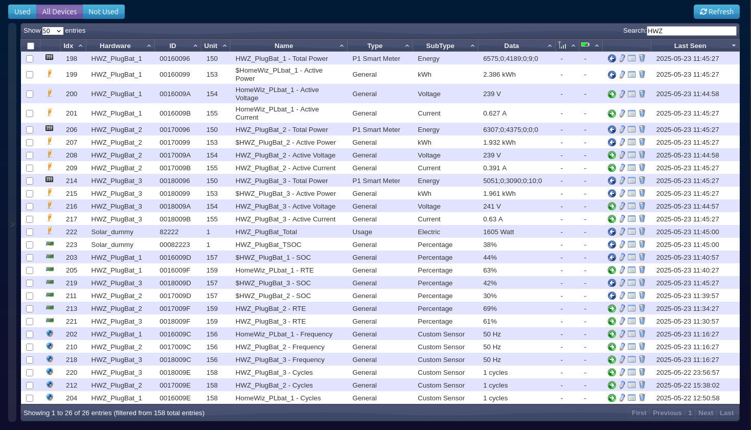This screenshot has width=751, height=430.
Task: Click pencil icon for HWZ_PlugBat_2 - Active Current
Action: click(x=622, y=168)
